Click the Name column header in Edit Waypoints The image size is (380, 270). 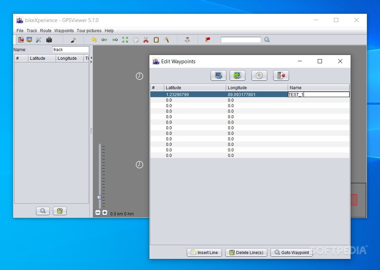click(x=319, y=87)
